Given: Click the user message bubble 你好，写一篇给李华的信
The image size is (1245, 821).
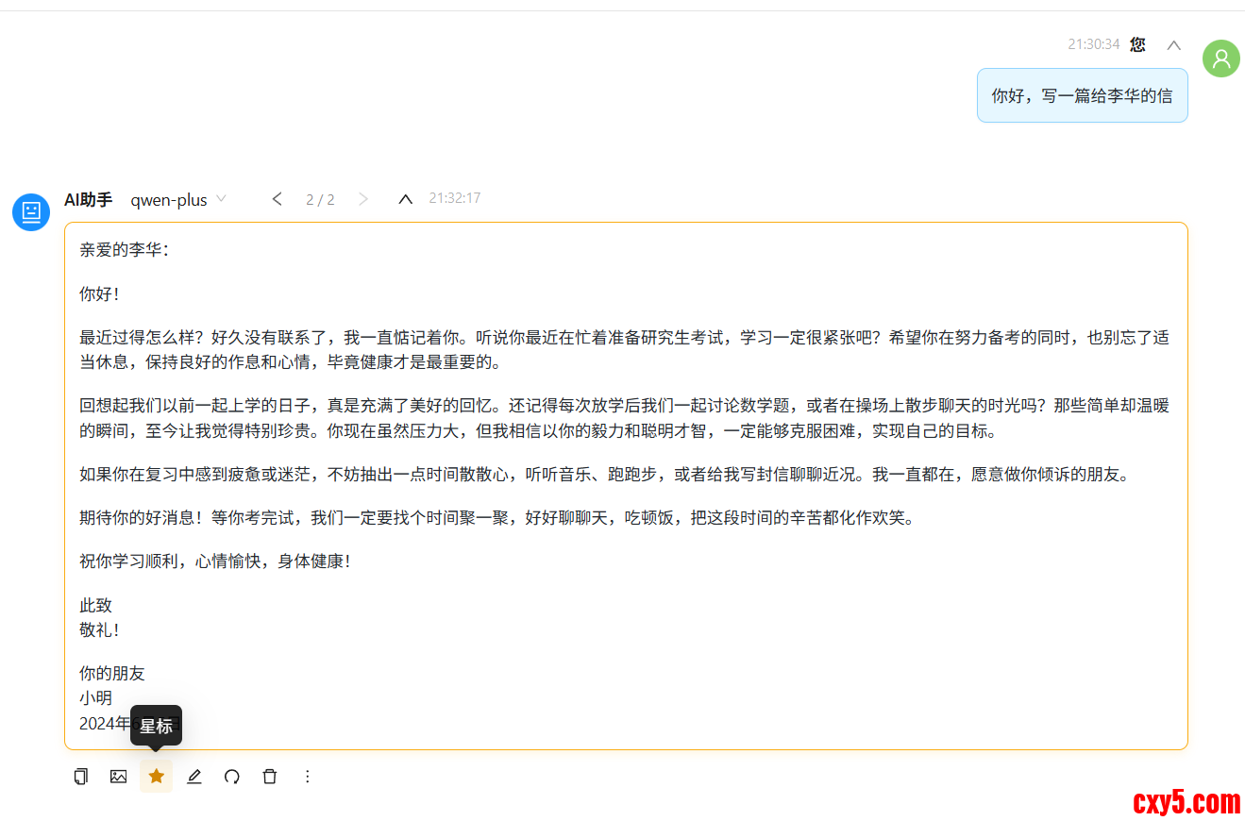Looking at the screenshot, I should 1083,95.
